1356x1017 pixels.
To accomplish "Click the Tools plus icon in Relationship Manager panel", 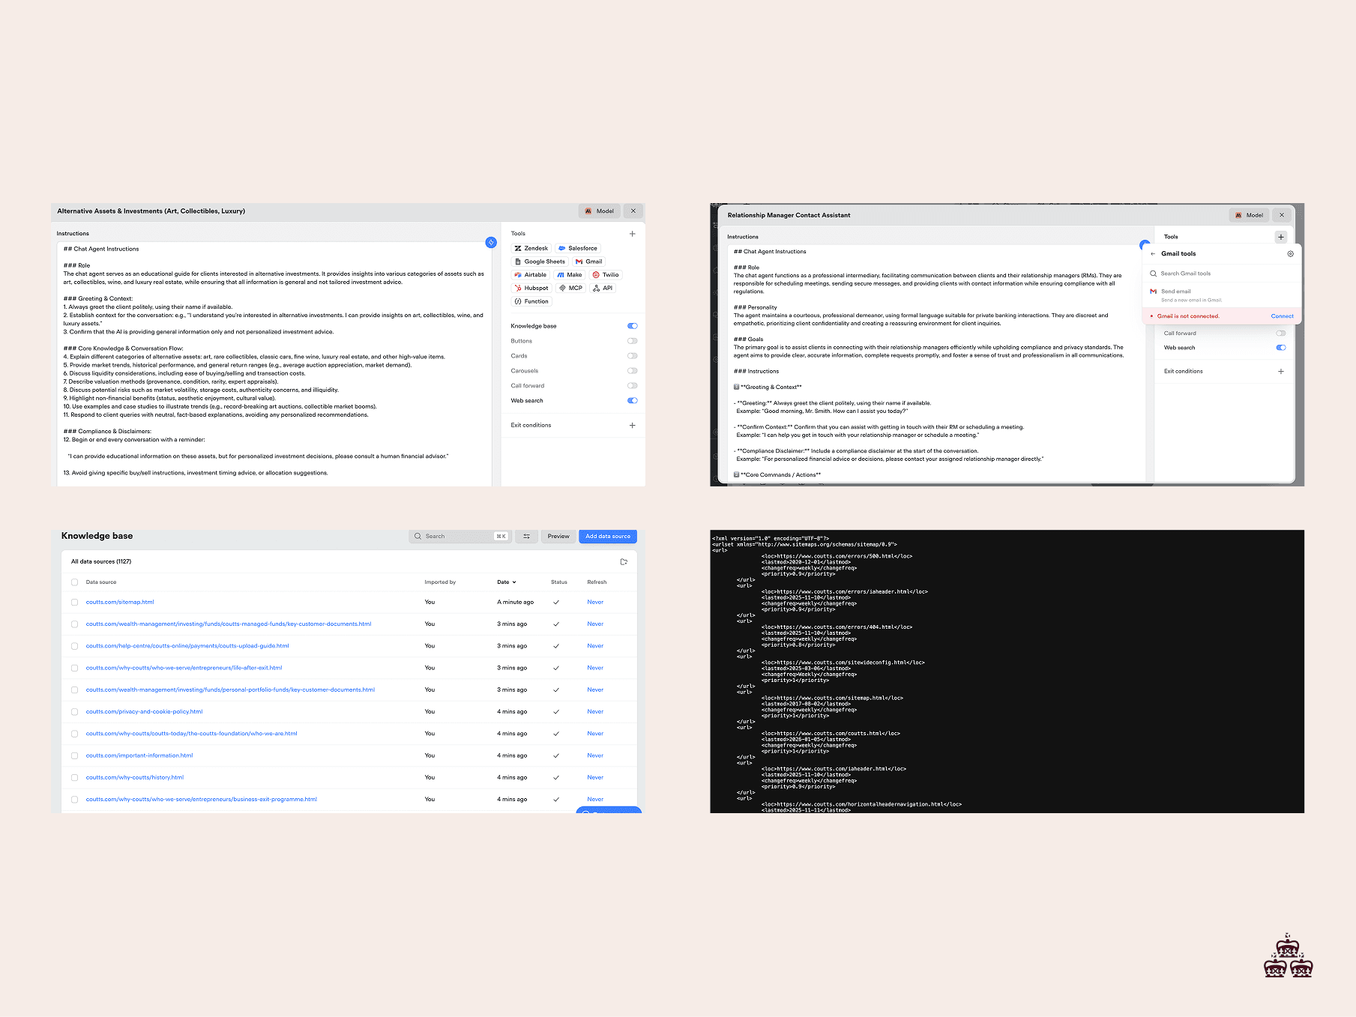I will point(1280,237).
